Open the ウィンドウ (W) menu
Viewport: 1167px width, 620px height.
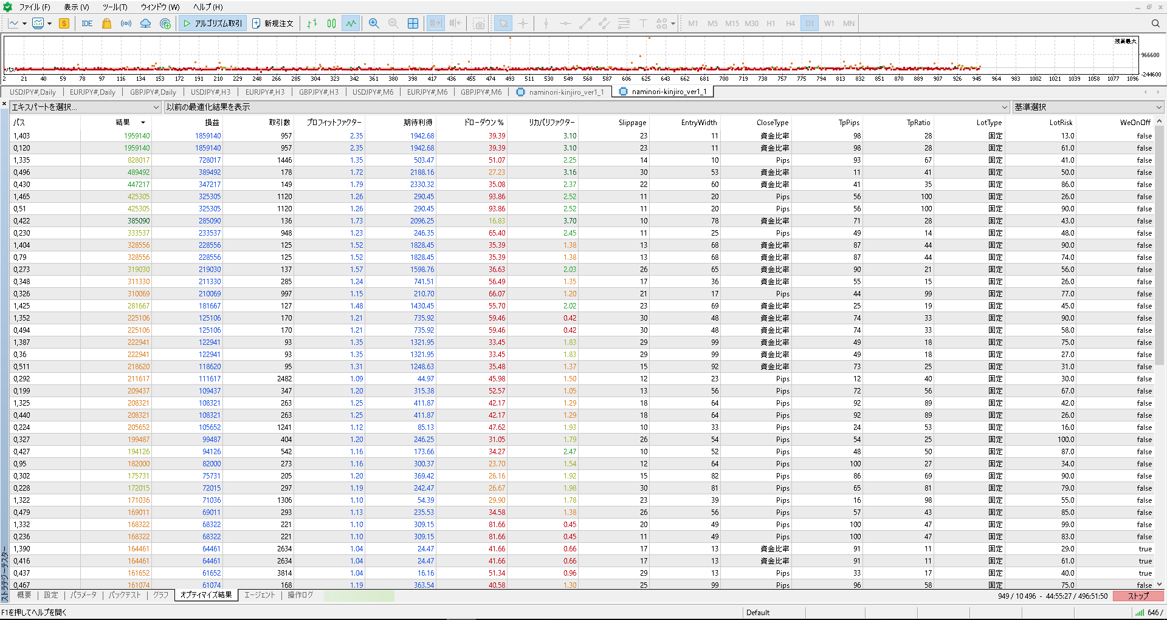(x=160, y=7)
